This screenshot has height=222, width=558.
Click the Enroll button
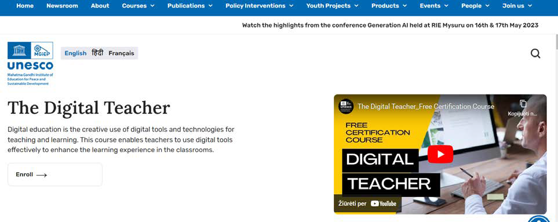pyautogui.click(x=55, y=174)
